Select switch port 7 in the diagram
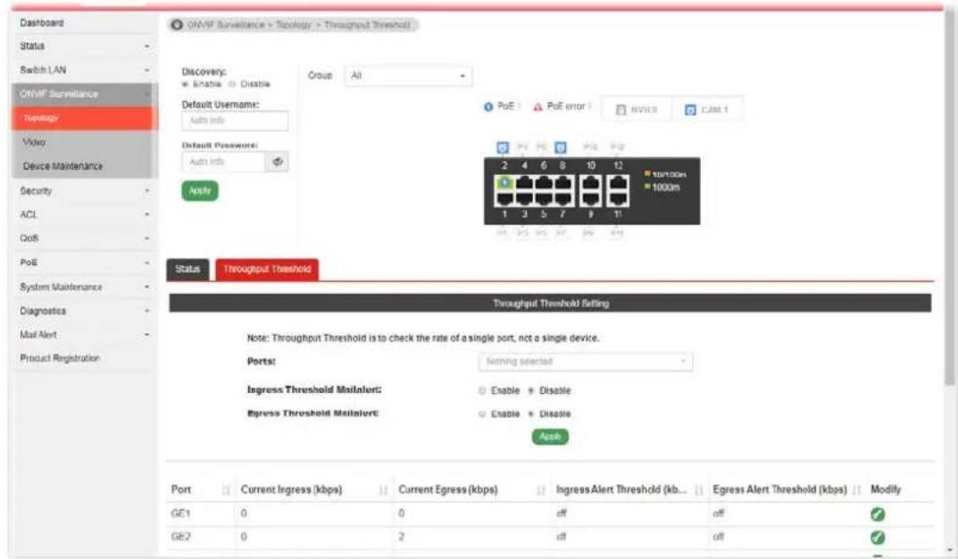Viewport: 958px width, 559px height. (563, 198)
